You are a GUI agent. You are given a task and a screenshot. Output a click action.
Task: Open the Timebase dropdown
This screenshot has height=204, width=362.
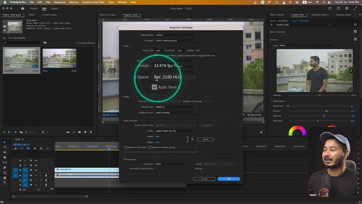pyautogui.click(x=175, y=40)
